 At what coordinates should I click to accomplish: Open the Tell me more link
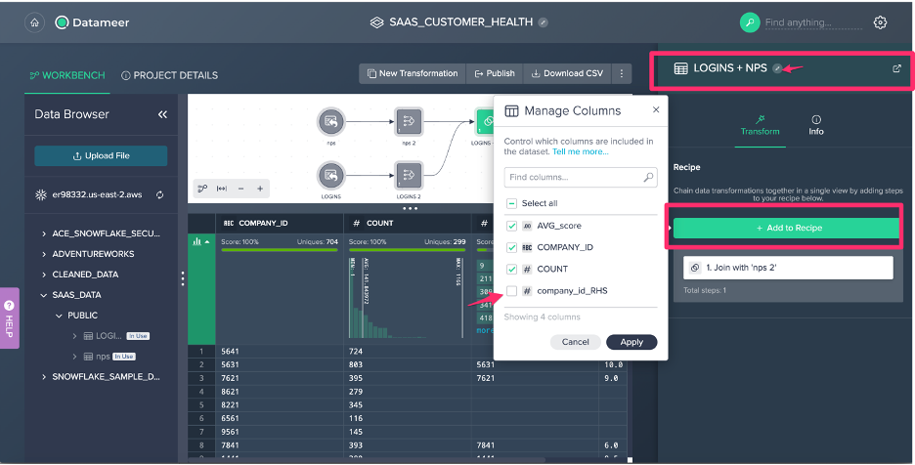581,151
